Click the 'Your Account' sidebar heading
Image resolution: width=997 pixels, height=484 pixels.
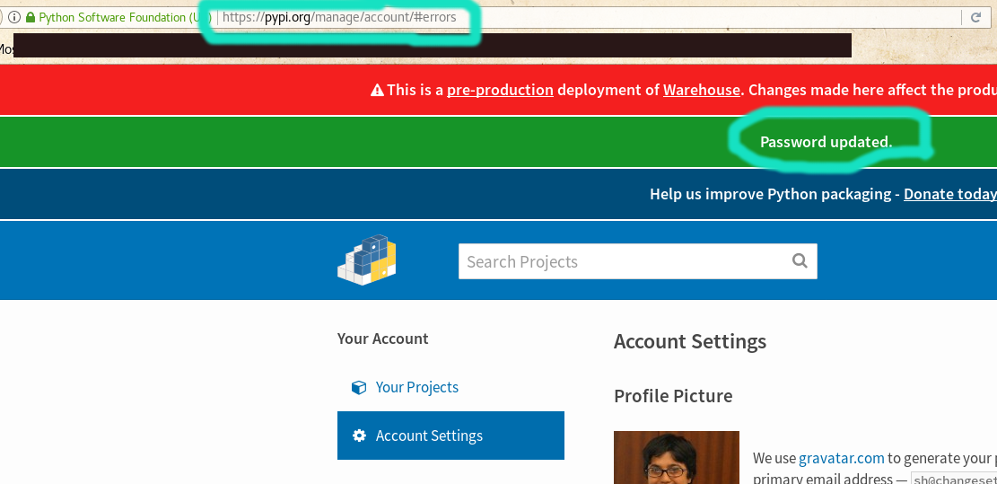(x=383, y=339)
